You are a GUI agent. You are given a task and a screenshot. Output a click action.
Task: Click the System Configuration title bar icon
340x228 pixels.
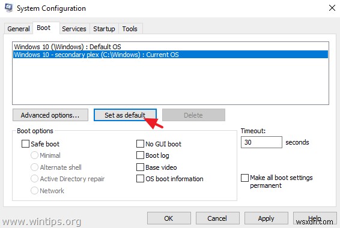pyautogui.click(x=8, y=8)
